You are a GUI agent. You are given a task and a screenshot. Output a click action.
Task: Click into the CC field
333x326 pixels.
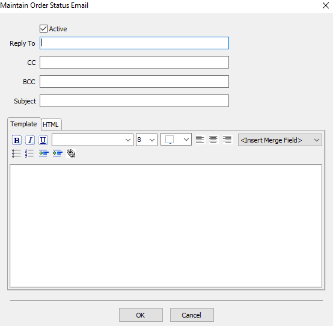(134, 63)
